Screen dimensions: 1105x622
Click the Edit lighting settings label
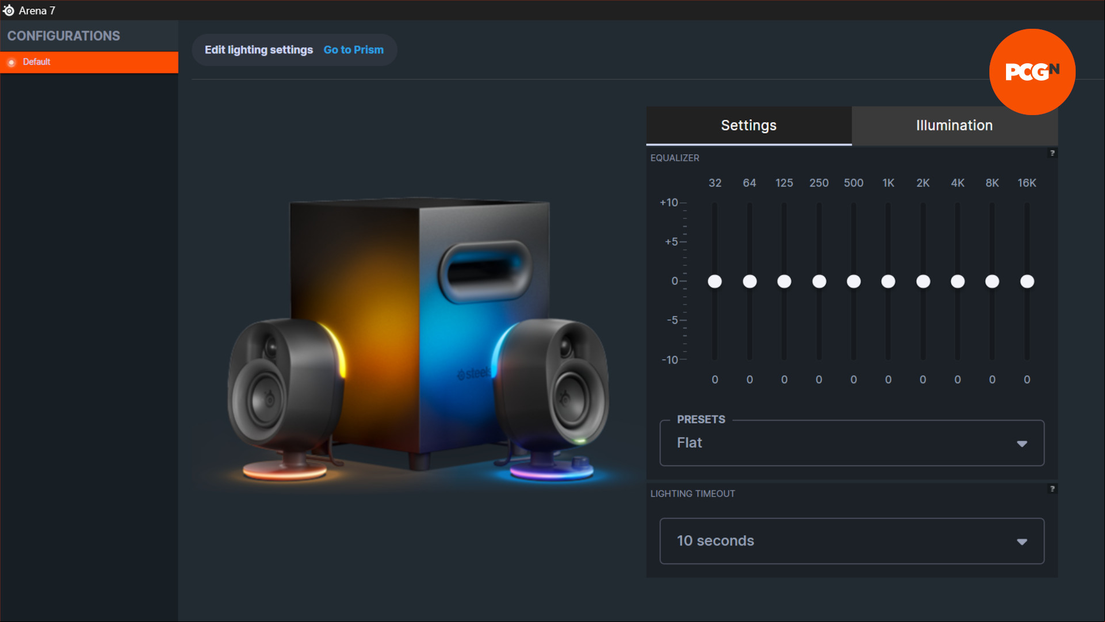click(259, 50)
